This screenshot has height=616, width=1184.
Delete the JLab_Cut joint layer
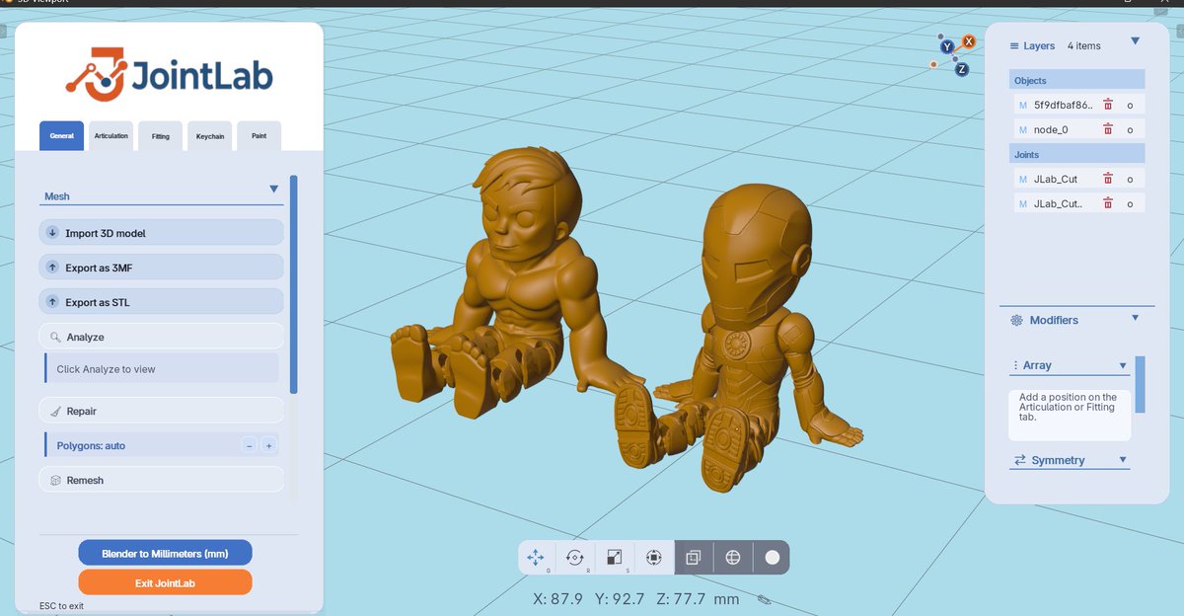point(1108,179)
